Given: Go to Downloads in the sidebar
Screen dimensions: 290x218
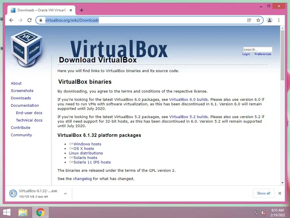Looking at the screenshot, I should click(x=21, y=98).
